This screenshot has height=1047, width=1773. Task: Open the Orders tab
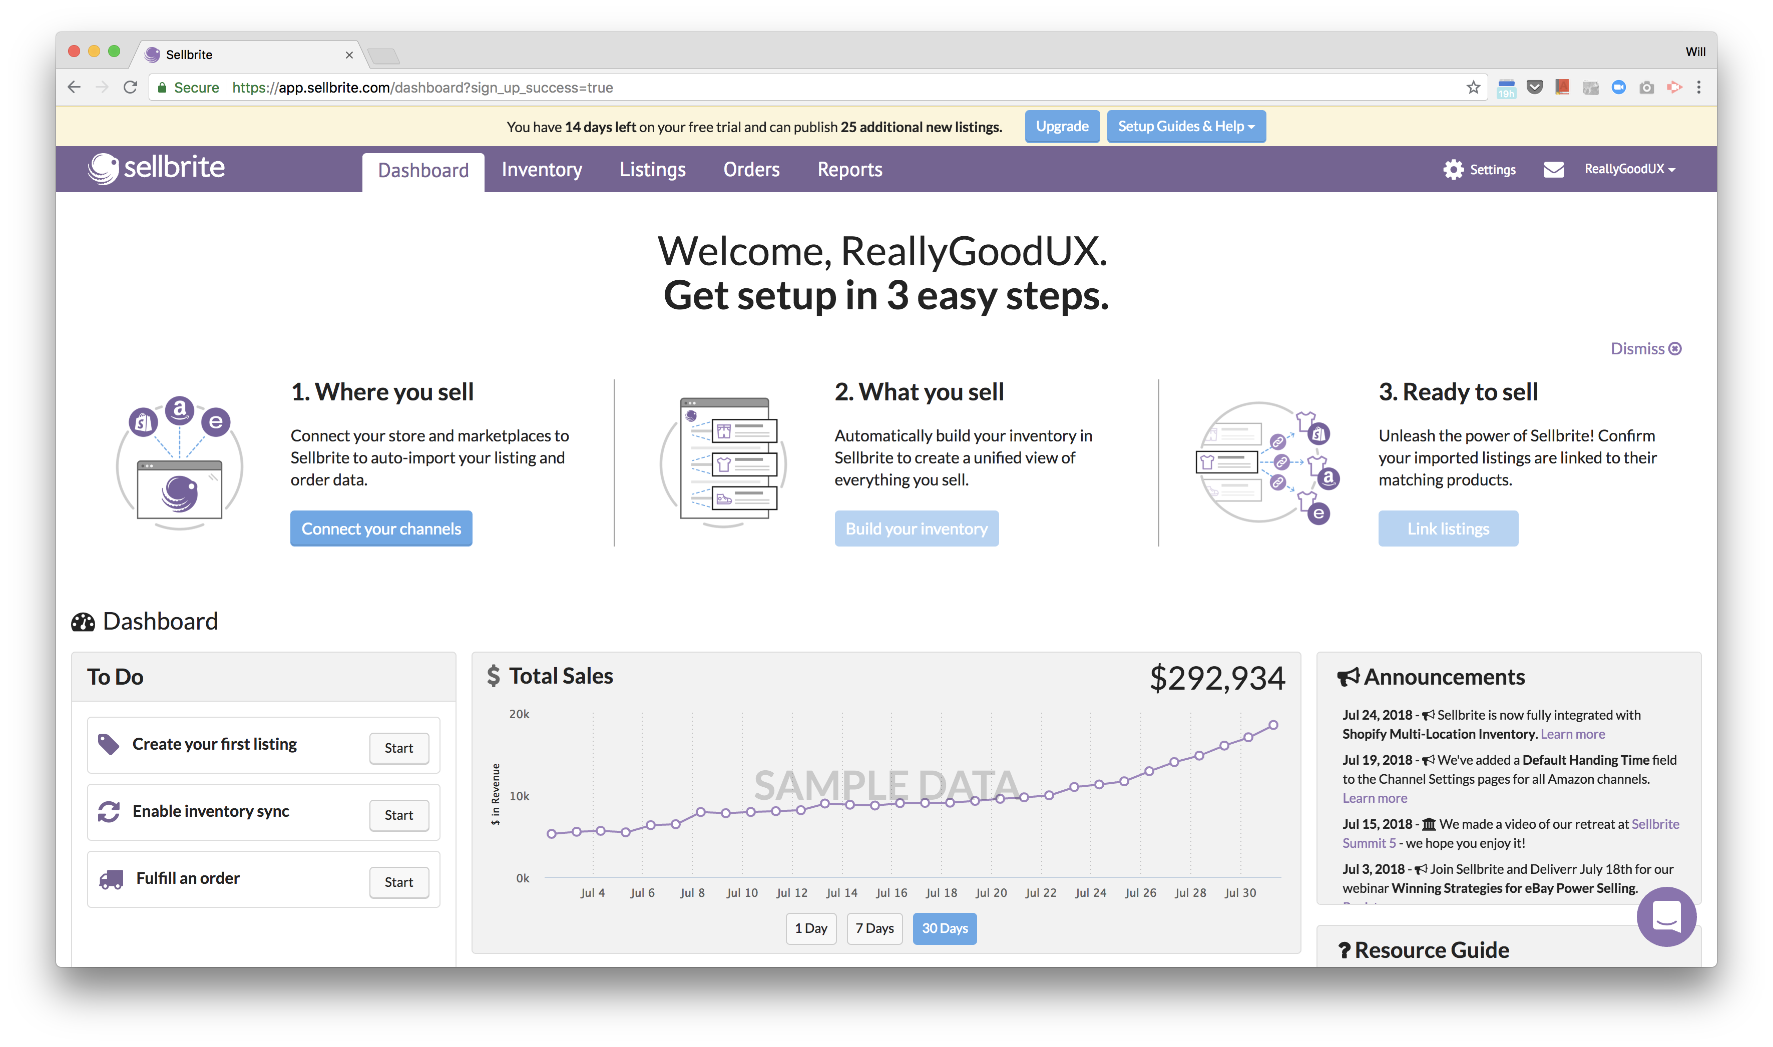point(751,170)
